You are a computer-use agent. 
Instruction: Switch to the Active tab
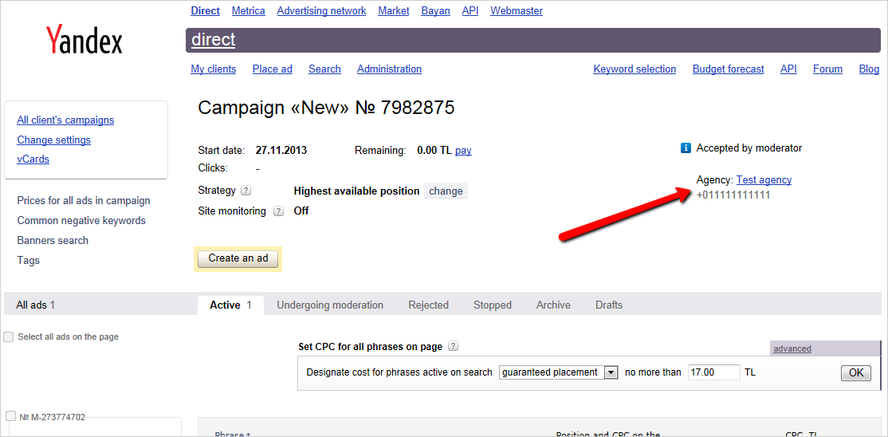coord(230,305)
